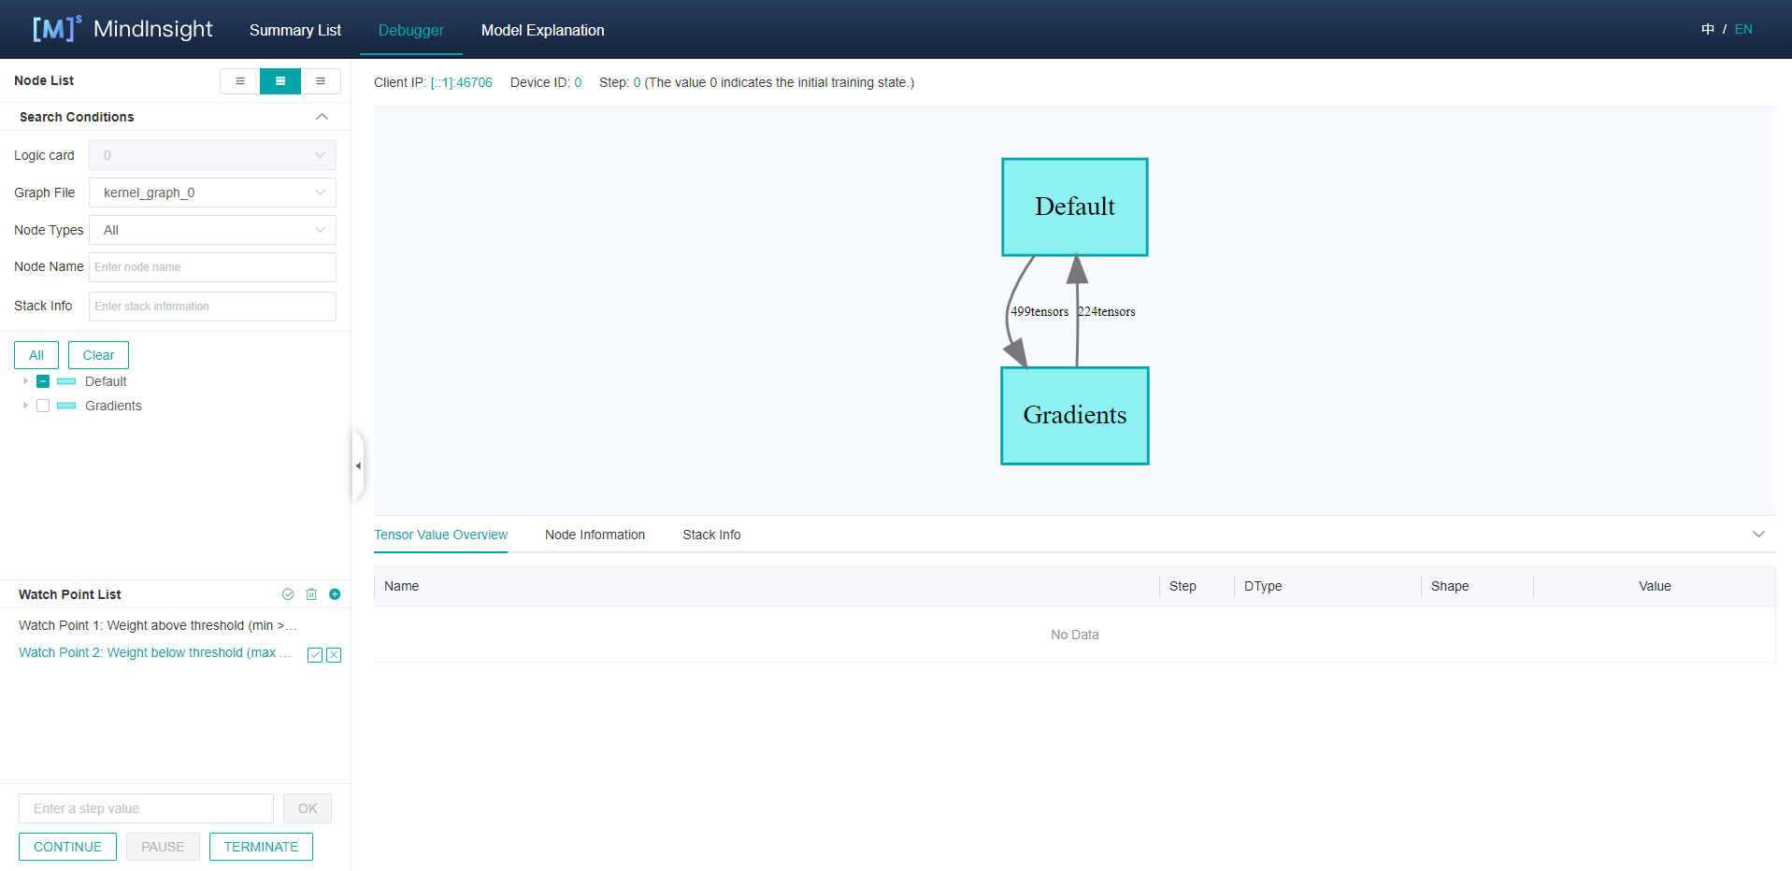Image resolution: width=1792 pixels, height=871 pixels.
Task: Click the Enter a step value field
Action: tap(146, 808)
